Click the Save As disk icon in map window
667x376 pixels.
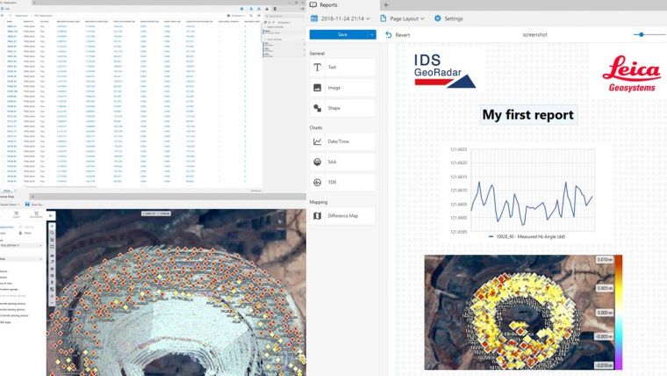click(x=27, y=205)
